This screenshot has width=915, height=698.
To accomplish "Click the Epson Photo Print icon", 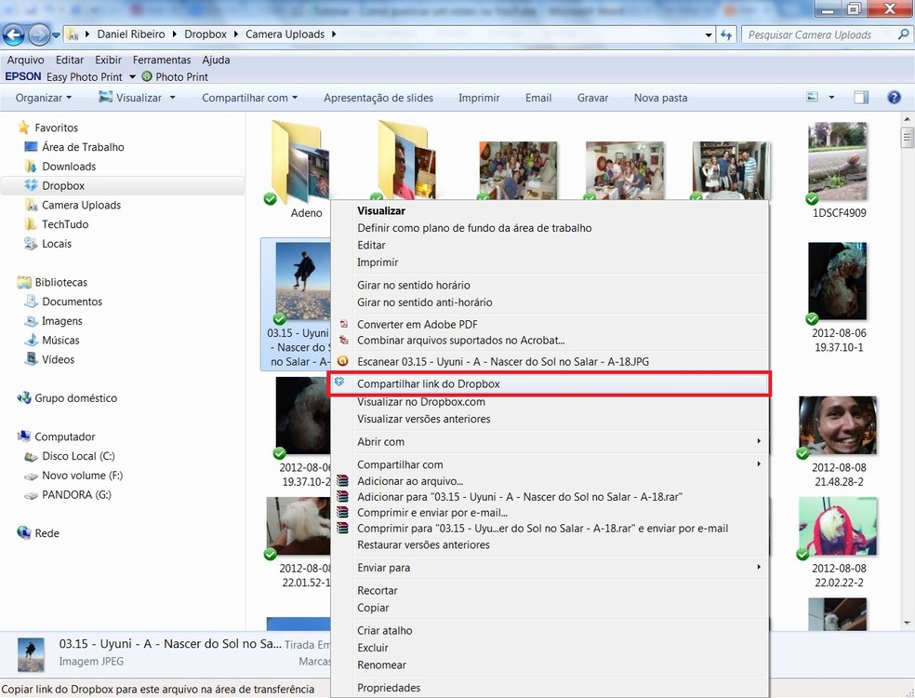I will tap(147, 76).
